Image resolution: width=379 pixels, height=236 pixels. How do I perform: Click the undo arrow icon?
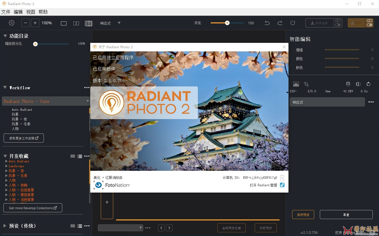267,23
